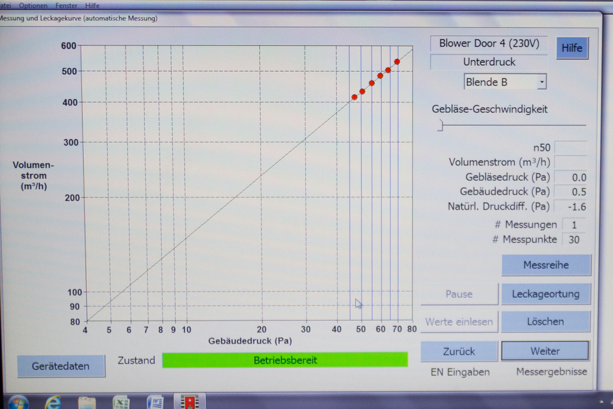This screenshot has width=613, height=409.
Task: Click the '# Messpunkte' label
Action: pyautogui.click(x=524, y=240)
